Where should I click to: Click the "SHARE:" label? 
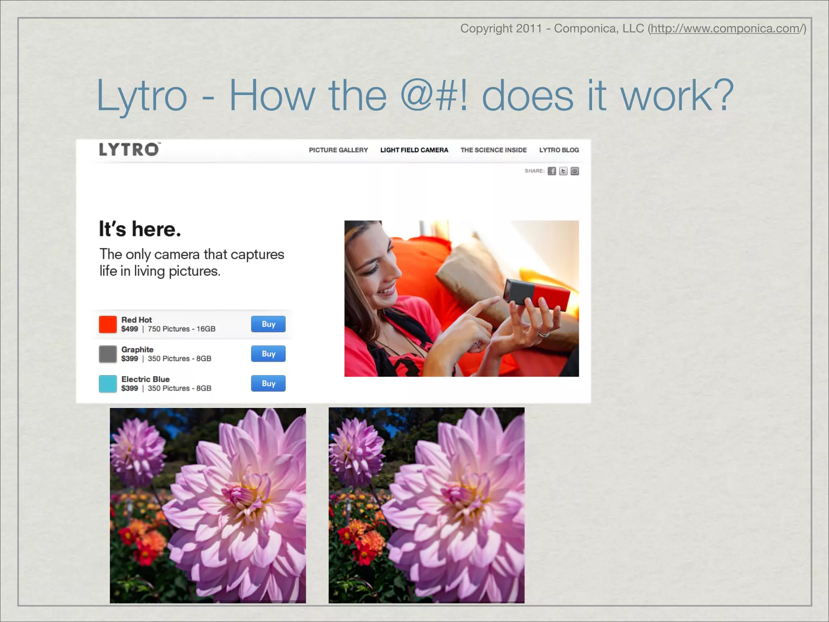point(534,171)
